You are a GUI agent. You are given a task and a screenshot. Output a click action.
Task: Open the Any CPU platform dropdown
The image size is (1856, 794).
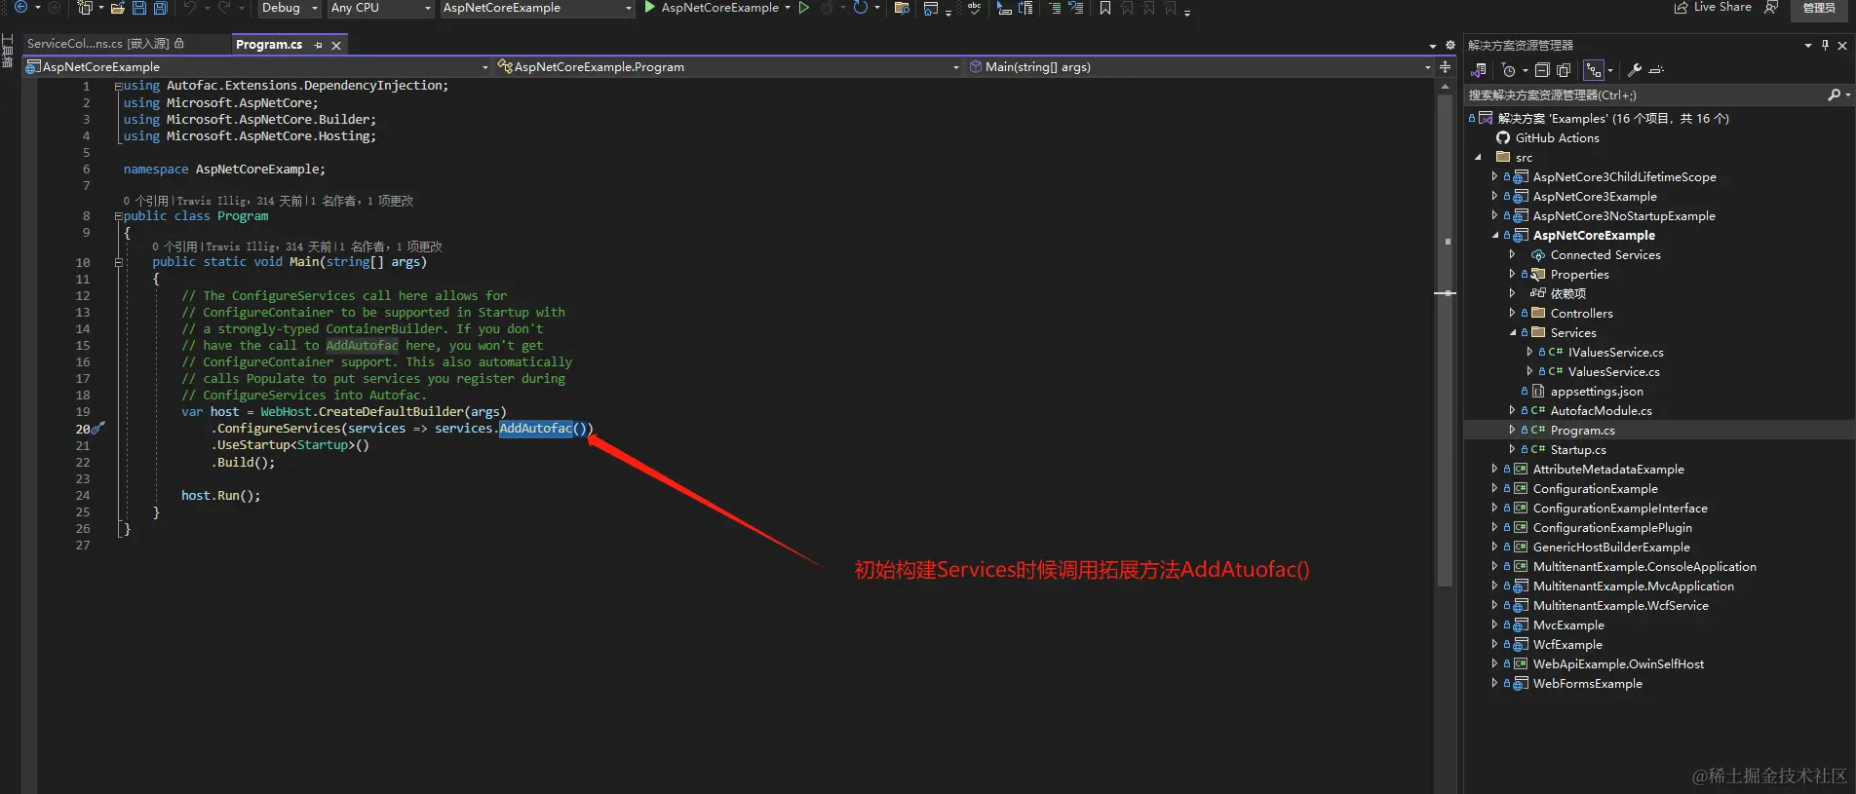[x=380, y=8]
